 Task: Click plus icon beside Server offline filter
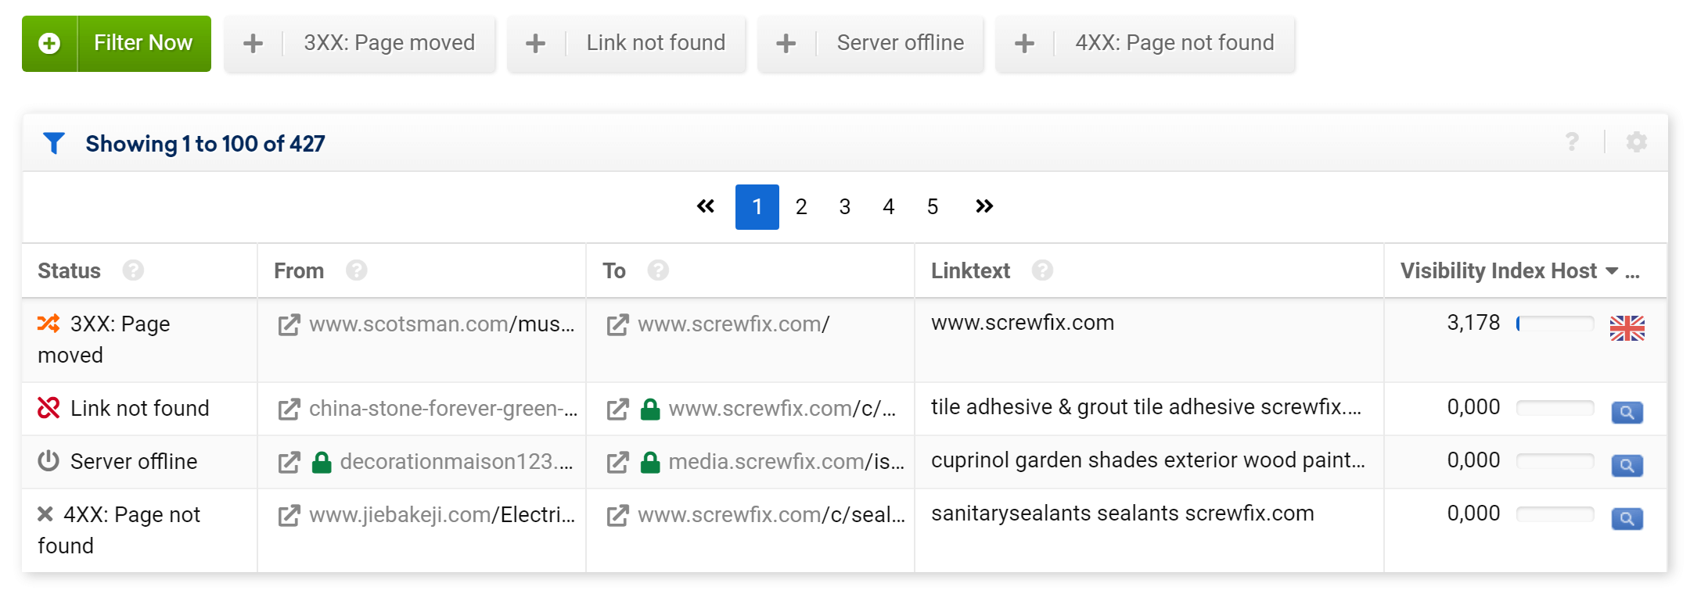(x=786, y=44)
